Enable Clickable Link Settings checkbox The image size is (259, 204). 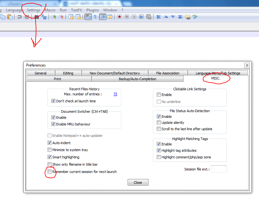[159, 95]
